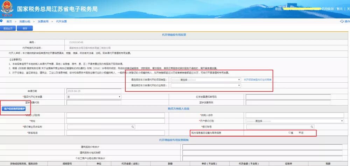The height and width of the screenshot is (166, 350).
Task: Open the 是否代开红字发票 dropdown
Action: 94,97
